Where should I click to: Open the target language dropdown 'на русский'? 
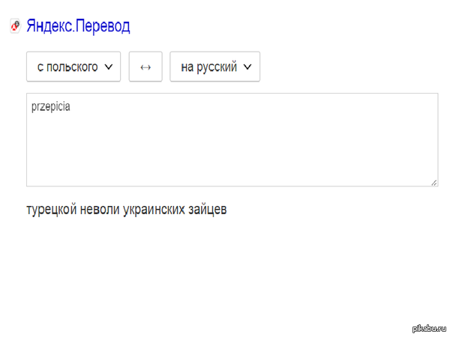214,67
